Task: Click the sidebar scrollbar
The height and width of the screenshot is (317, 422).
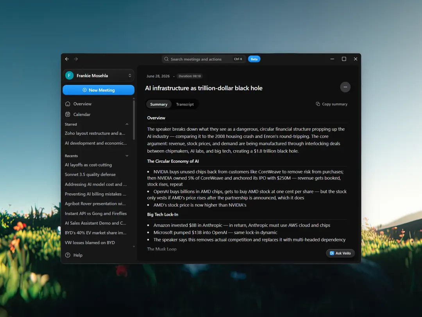Action: (x=134, y=120)
